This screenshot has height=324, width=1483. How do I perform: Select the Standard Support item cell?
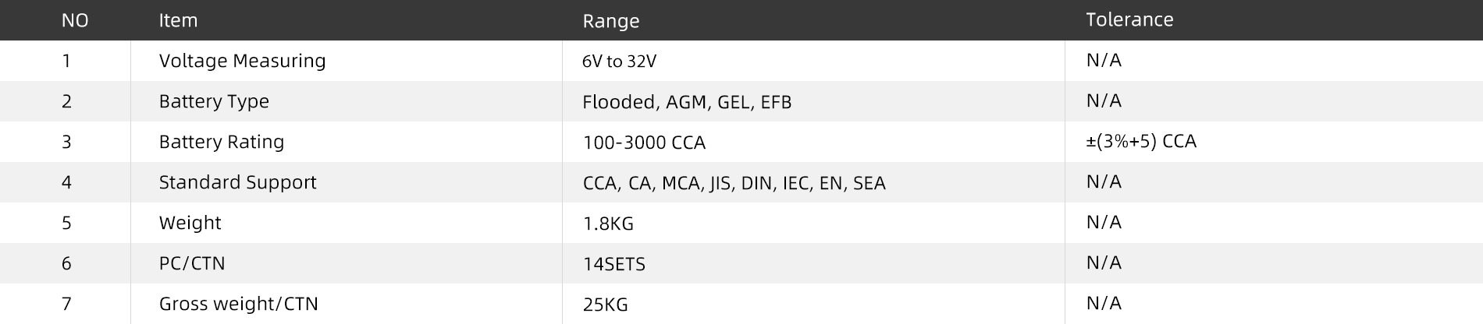(237, 182)
